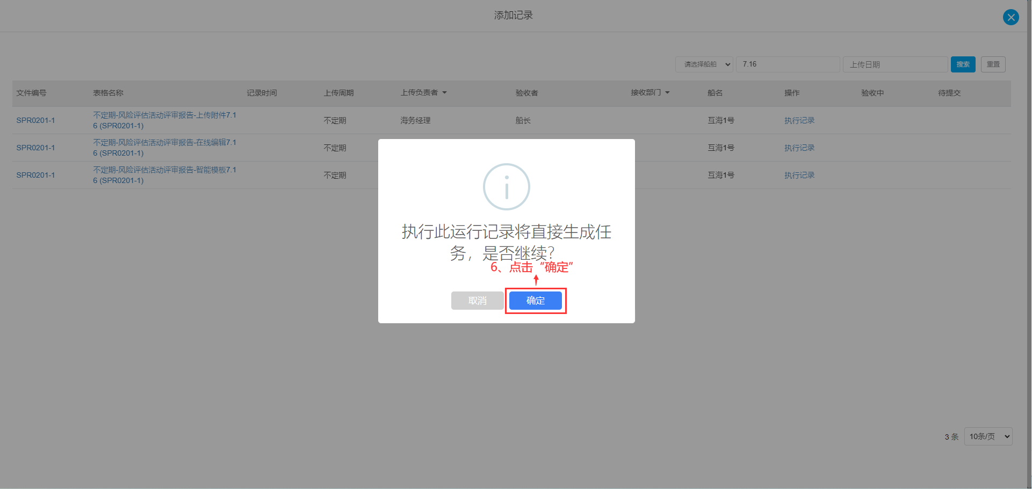The image size is (1032, 489).
Task: Open 不定期-风险评估活动评审报告-上传附件7.16 link
Action: coord(164,120)
